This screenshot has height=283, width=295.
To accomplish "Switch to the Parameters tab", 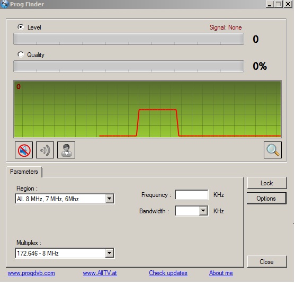I will coord(24,172).
